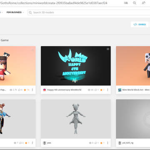
Task: Click like star on colored anime girl card
Action: click(26, 143)
